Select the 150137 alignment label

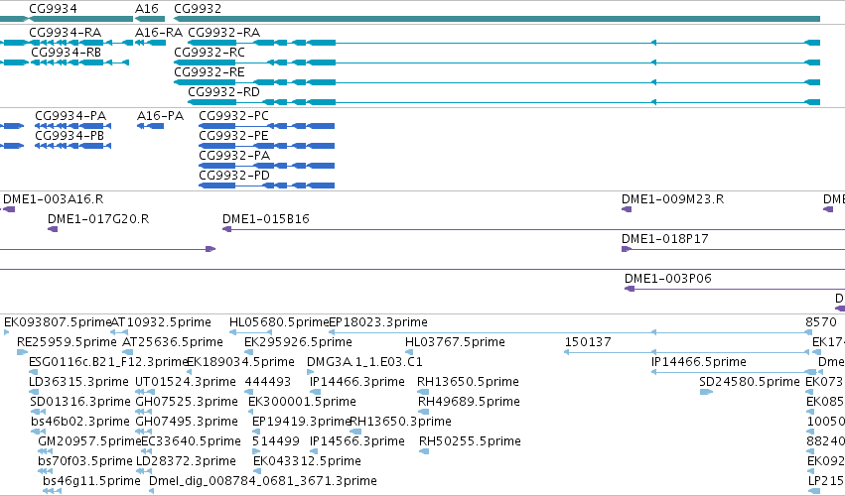point(588,342)
